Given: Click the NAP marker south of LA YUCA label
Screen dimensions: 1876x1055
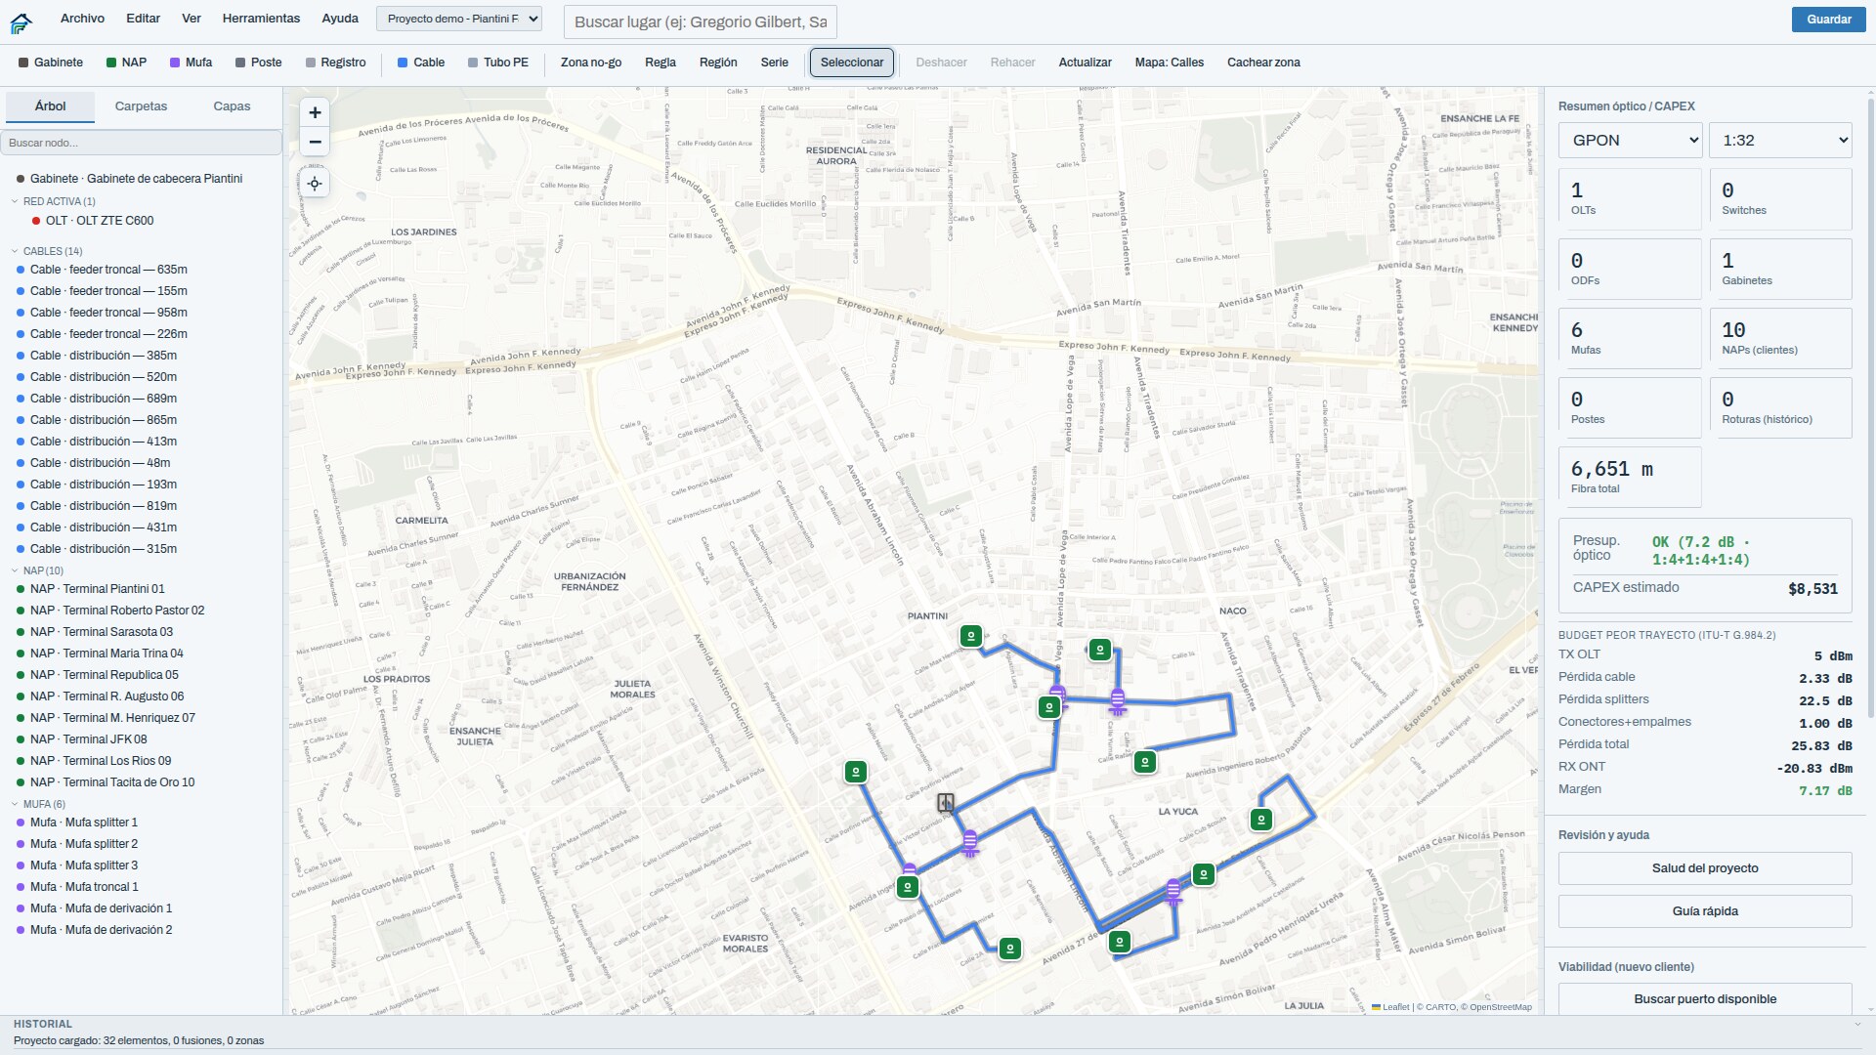Looking at the screenshot, I should pos(1204,874).
